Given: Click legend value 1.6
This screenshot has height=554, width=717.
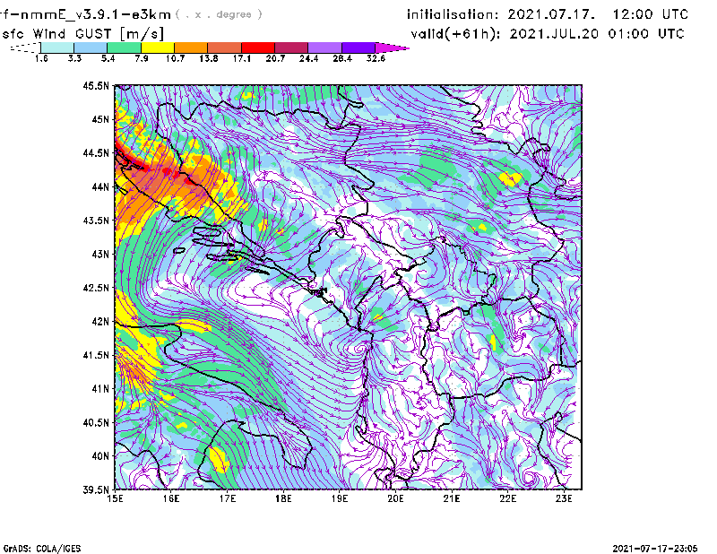Looking at the screenshot, I should tap(41, 58).
